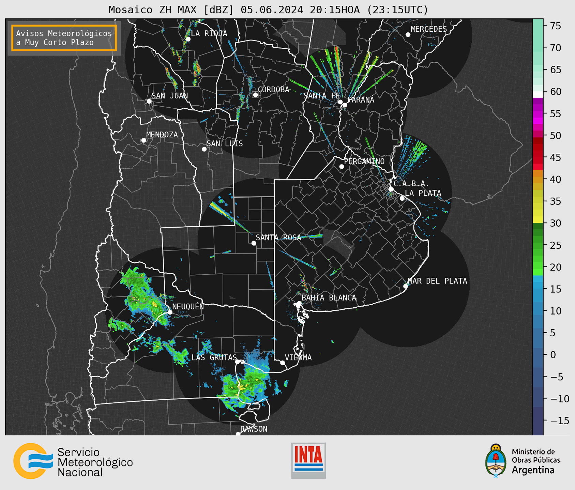Click the LA RIOJA city marker dot

188,39
